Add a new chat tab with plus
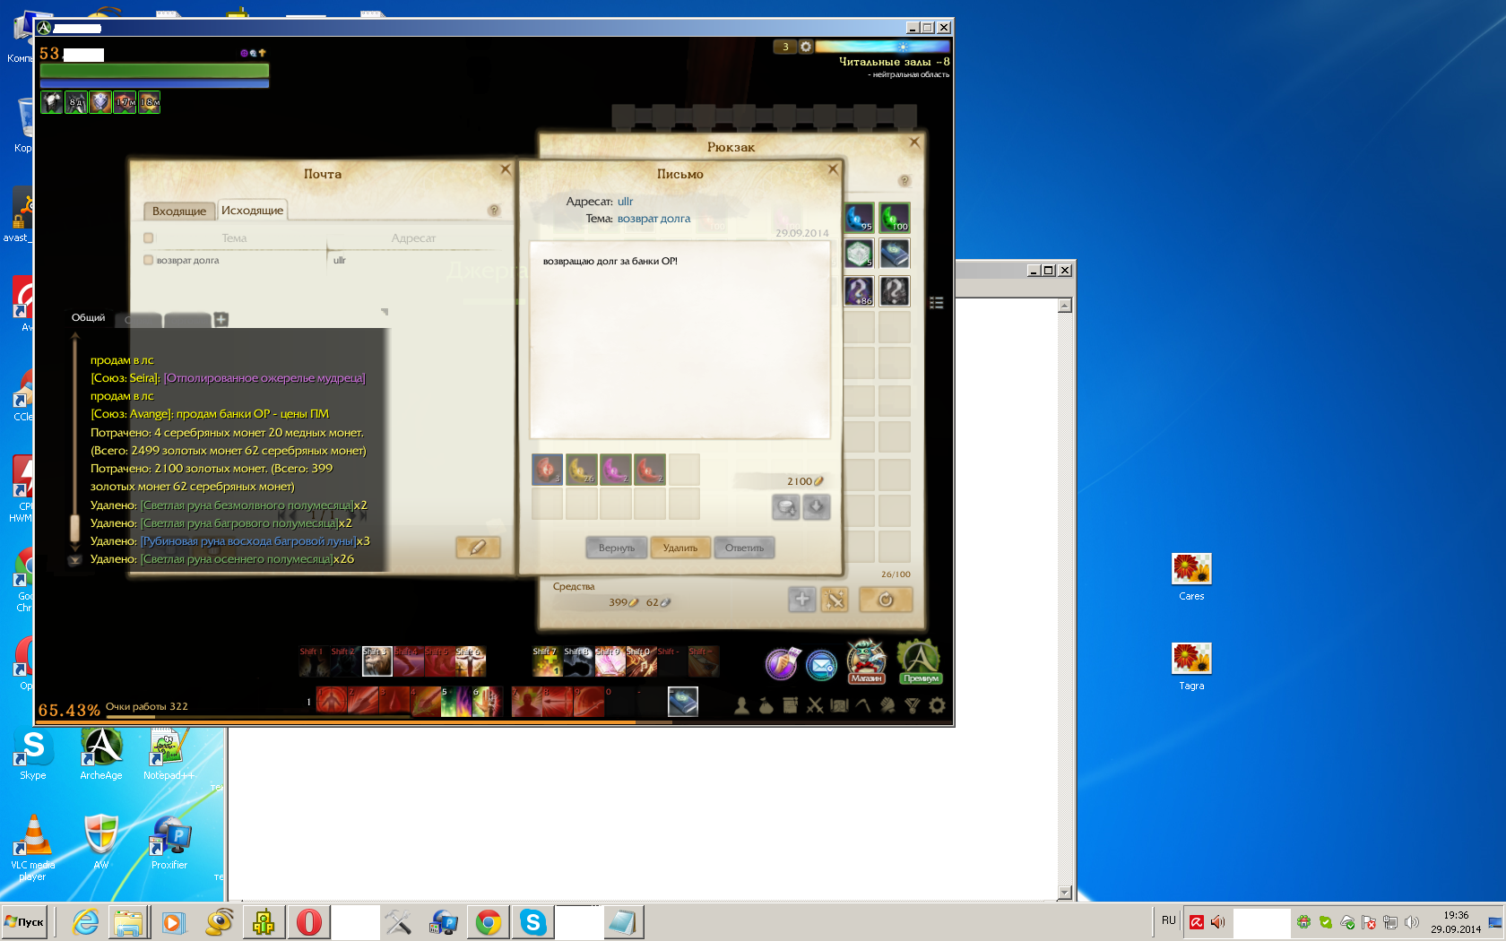 pos(221,319)
